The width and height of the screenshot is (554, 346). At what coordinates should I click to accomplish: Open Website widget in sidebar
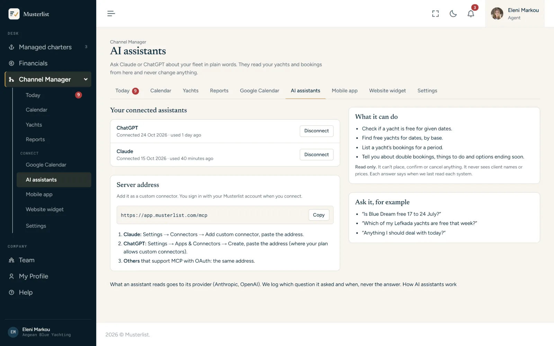pyautogui.click(x=54, y=209)
